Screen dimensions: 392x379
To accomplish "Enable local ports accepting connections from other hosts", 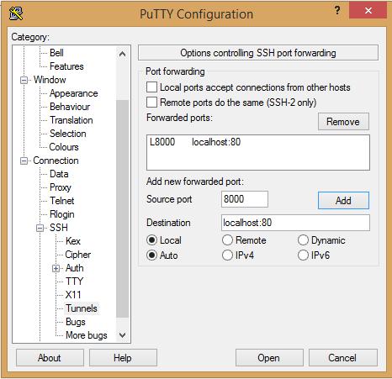I will click(x=151, y=87).
